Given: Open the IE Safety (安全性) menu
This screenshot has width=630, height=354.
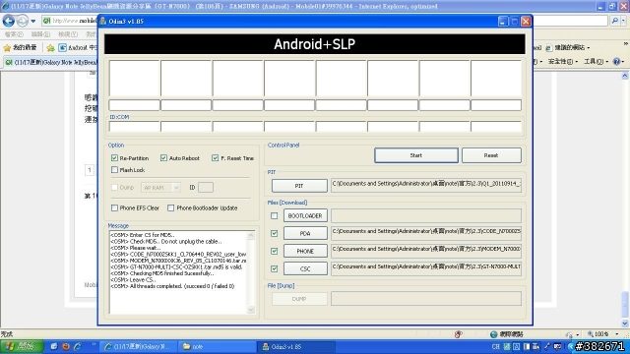Looking at the screenshot, I should pos(562,61).
